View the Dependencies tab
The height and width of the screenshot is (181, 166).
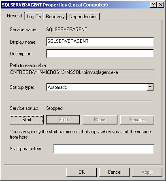pyautogui.click(x=83, y=17)
